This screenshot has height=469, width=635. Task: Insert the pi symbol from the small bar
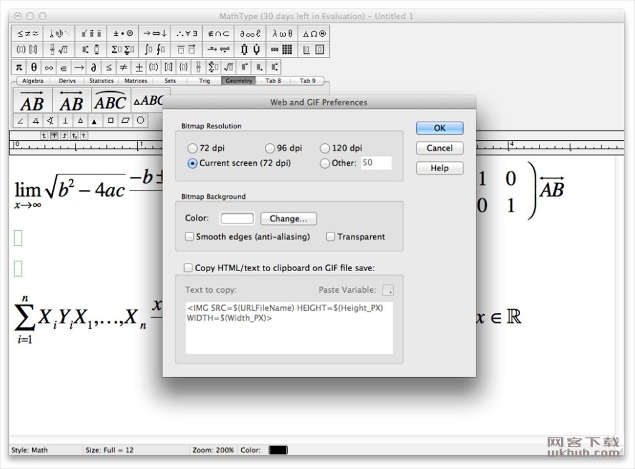[x=19, y=67]
